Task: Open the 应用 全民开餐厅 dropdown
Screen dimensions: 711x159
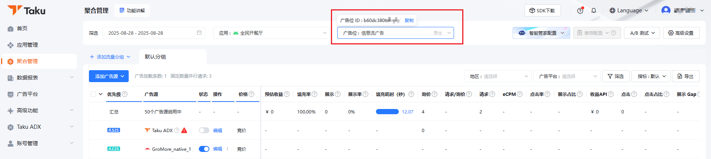Action: click(271, 33)
